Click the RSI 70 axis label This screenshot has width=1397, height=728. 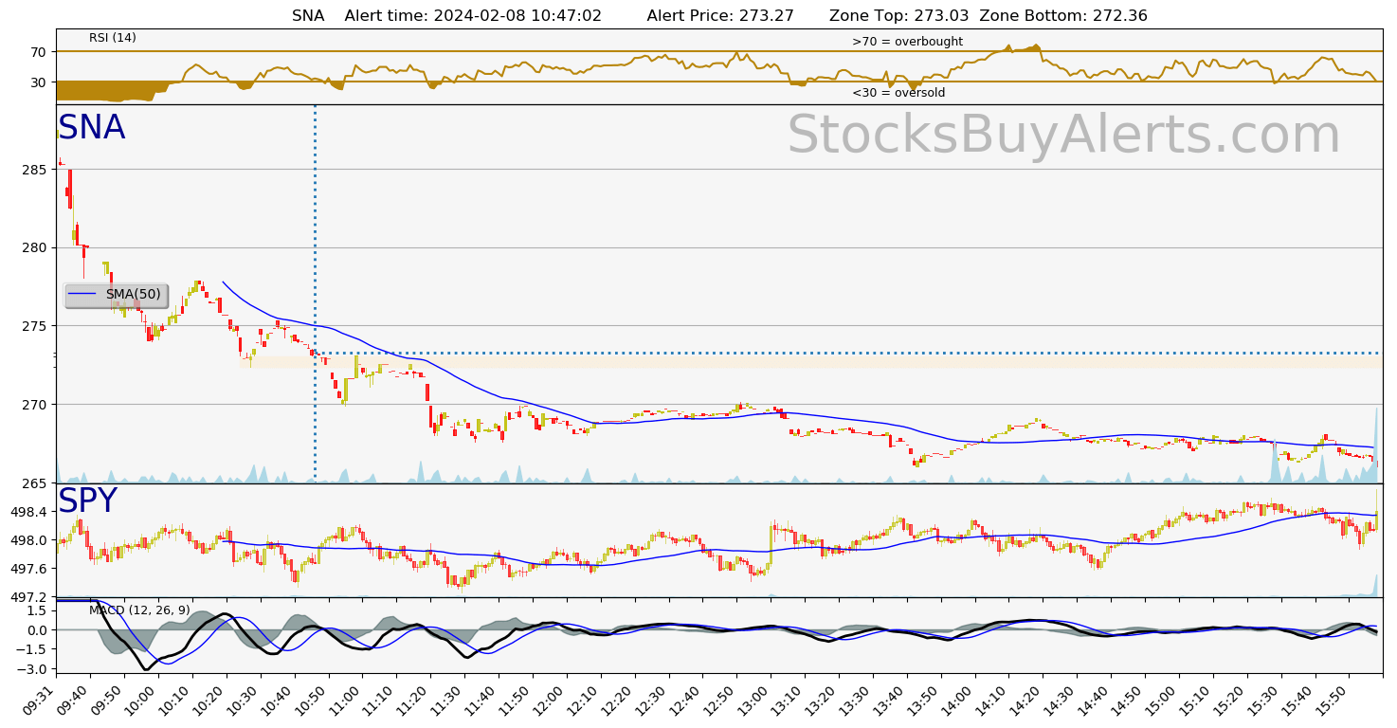tap(39, 52)
